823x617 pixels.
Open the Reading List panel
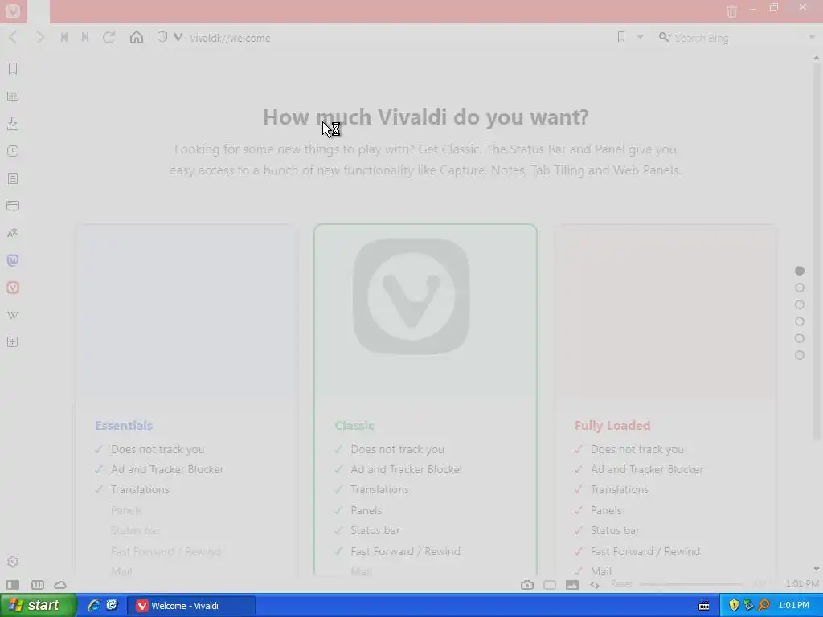[13, 96]
